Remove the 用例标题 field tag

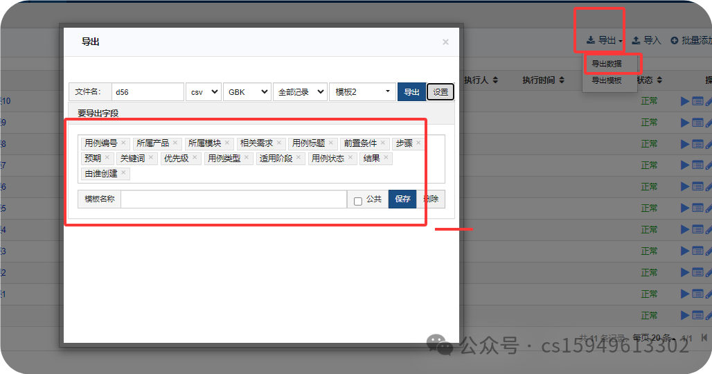(331, 143)
